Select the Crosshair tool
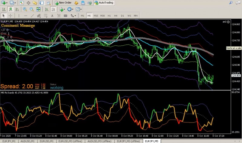 (11, 15)
